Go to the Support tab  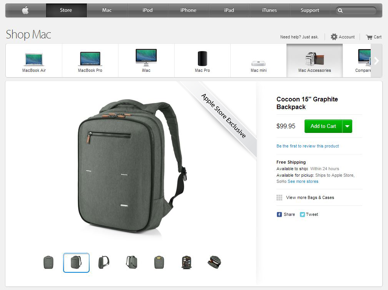(x=310, y=10)
